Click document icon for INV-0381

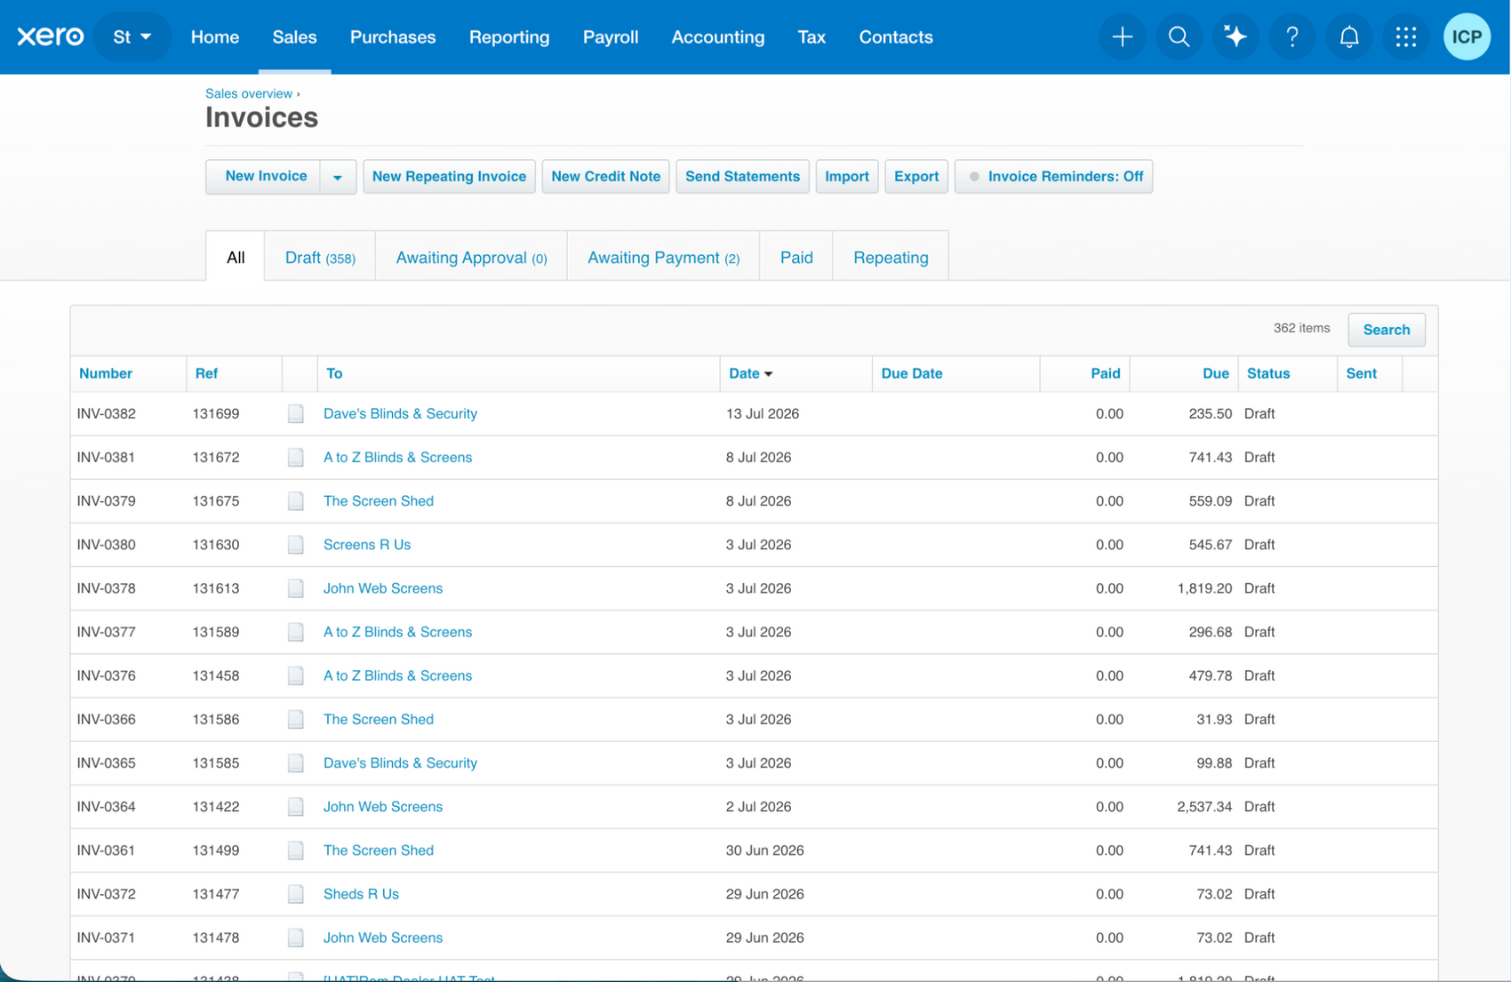pyautogui.click(x=296, y=458)
